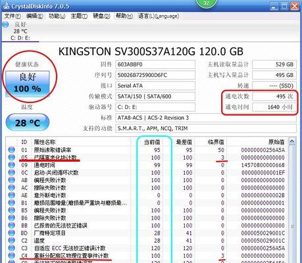Click raw value 0000000000002B
The height and width of the screenshot is (263, 302).
263,195
